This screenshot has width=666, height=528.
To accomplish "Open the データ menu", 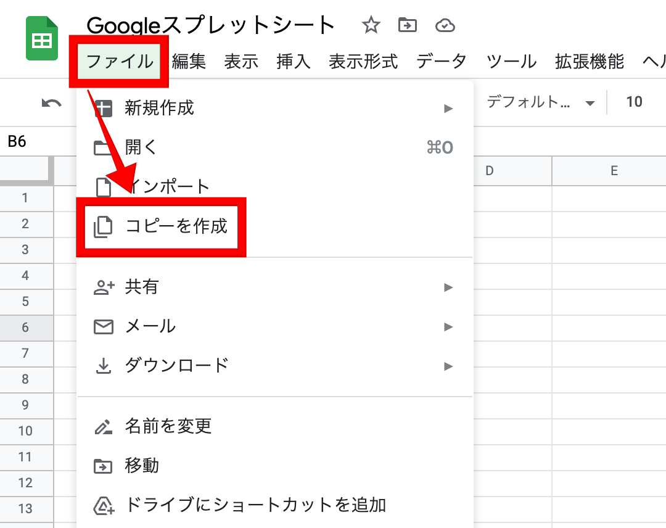I will click(x=442, y=62).
